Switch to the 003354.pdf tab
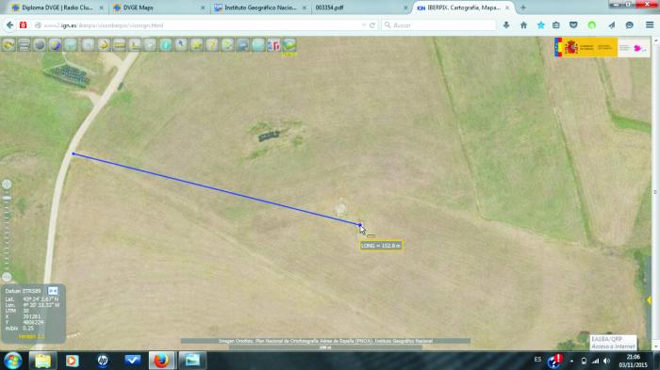The height and width of the screenshot is (370, 660). pyautogui.click(x=361, y=8)
